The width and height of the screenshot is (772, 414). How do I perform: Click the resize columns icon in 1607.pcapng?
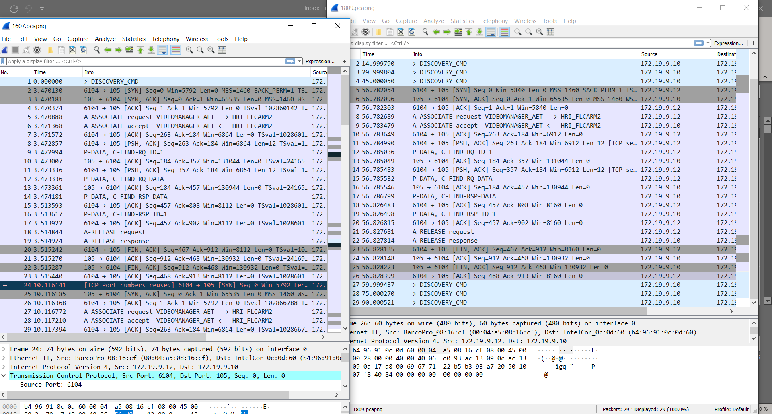point(222,50)
